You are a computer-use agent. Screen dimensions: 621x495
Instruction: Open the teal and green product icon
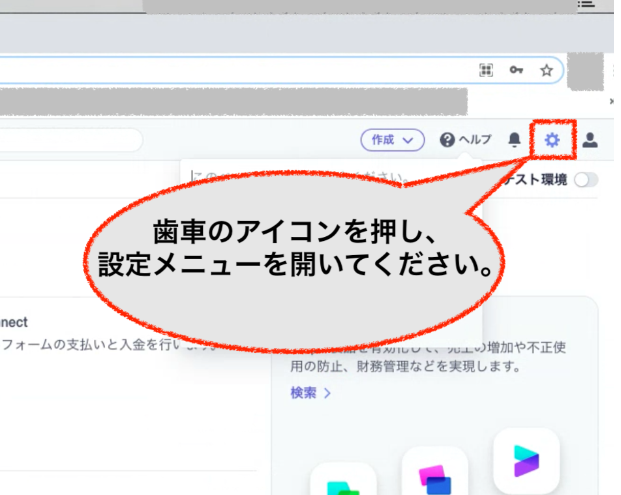click(343, 485)
